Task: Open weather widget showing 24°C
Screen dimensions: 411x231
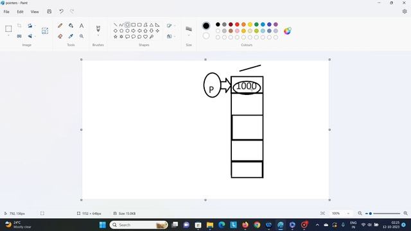Action: 19,225
